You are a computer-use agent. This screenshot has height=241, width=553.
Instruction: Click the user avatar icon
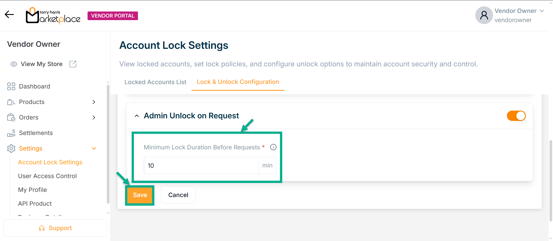click(484, 15)
